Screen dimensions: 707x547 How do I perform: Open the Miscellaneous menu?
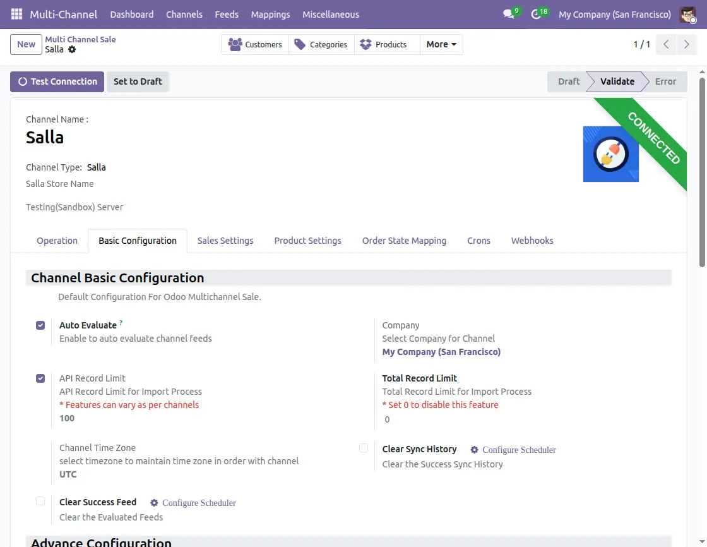click(330, 14)
